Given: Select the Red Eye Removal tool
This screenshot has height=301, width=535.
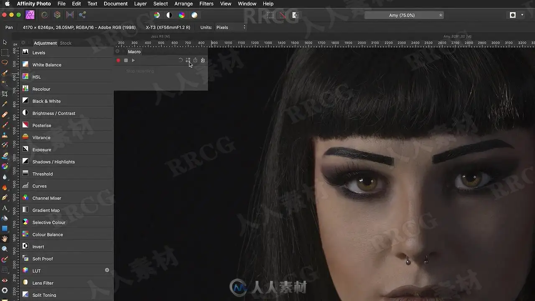Looking at the screenshot, I should [5, 280].
